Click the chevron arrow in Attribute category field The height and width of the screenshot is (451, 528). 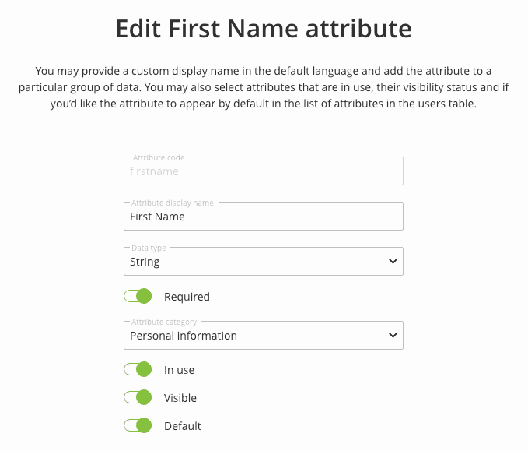coord(393,336)
